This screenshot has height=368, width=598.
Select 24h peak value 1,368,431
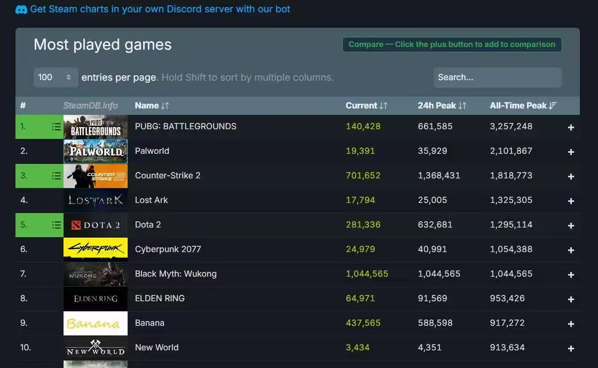coord(439,175)
